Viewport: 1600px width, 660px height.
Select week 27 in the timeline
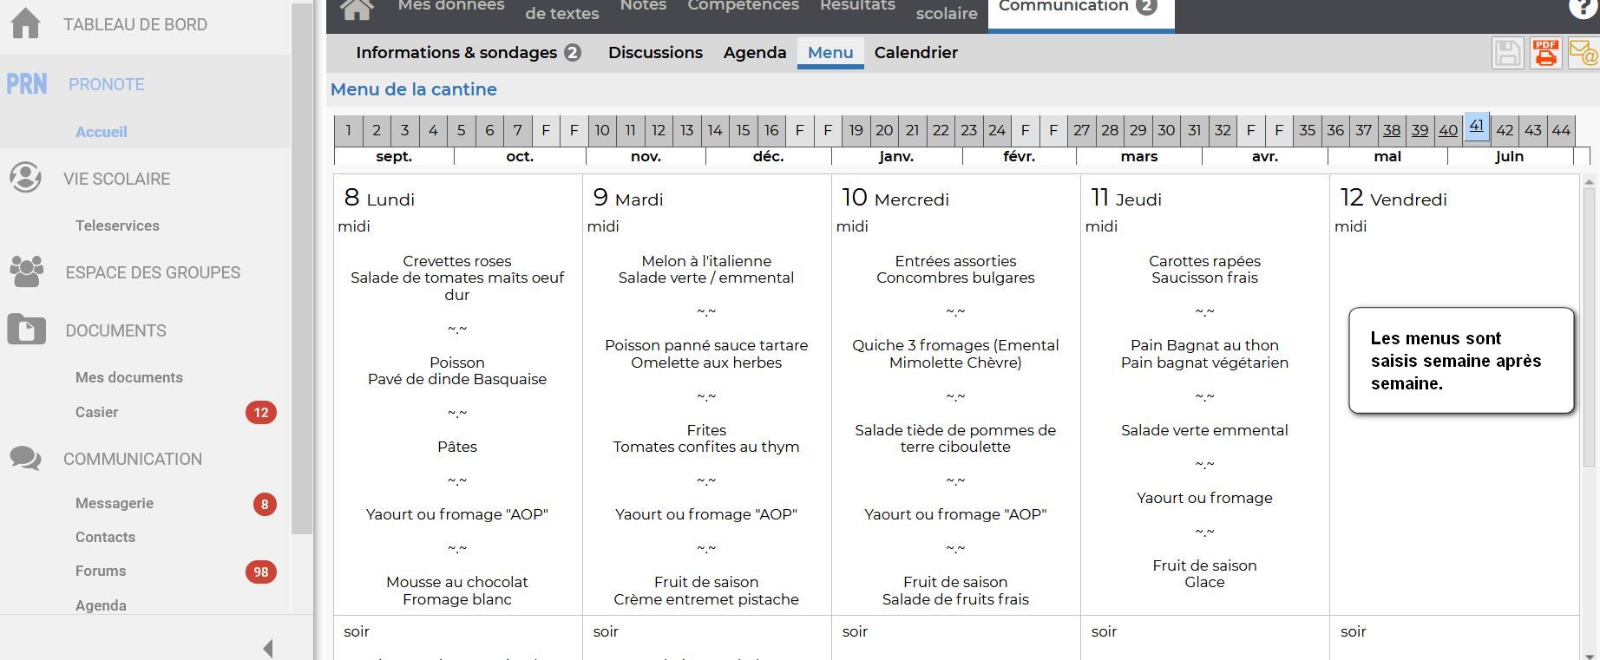(1081, 130)
